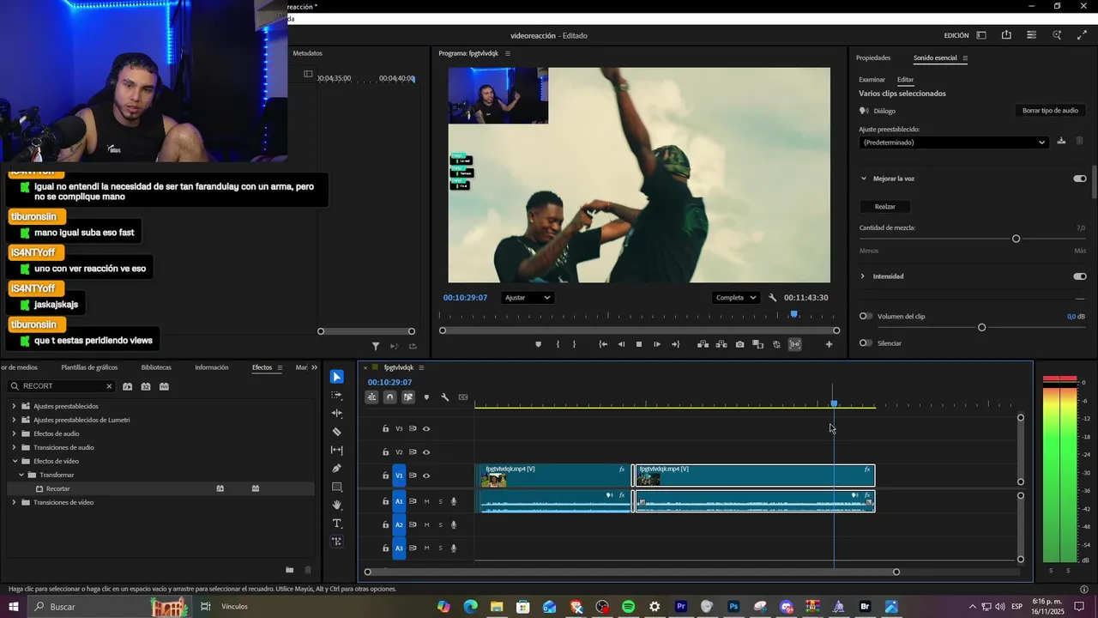Switch to the Examinar tab

(x=872, y=80)
